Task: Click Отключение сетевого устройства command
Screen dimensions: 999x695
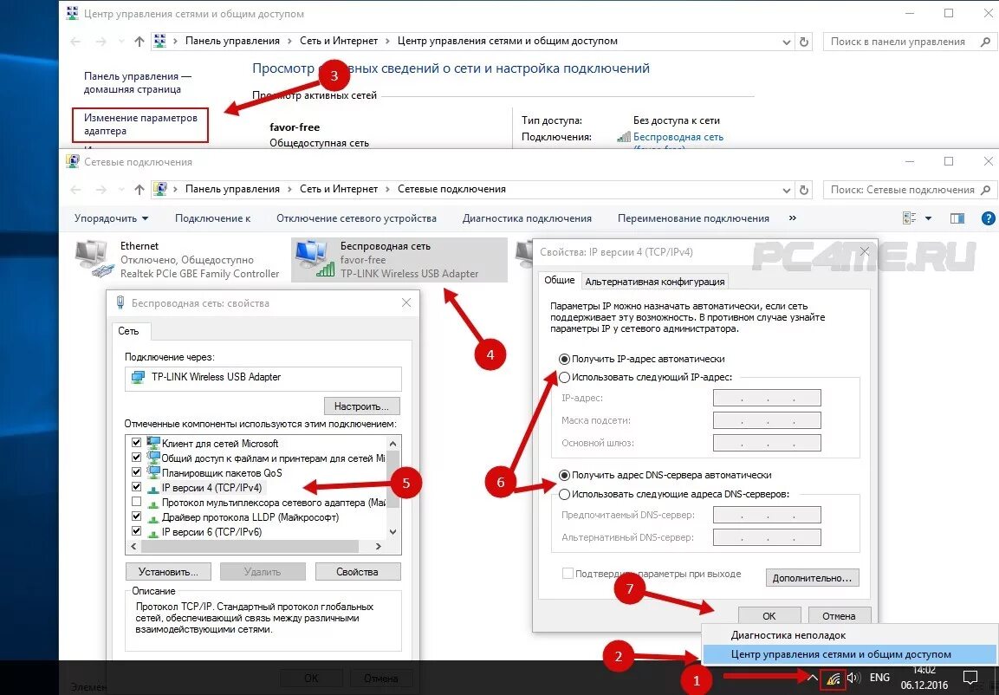Action: [x=356, y=218]
